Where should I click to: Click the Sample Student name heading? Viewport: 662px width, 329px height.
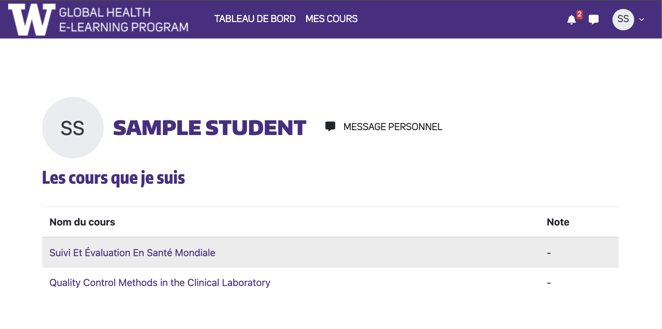(x=209, y=128)
